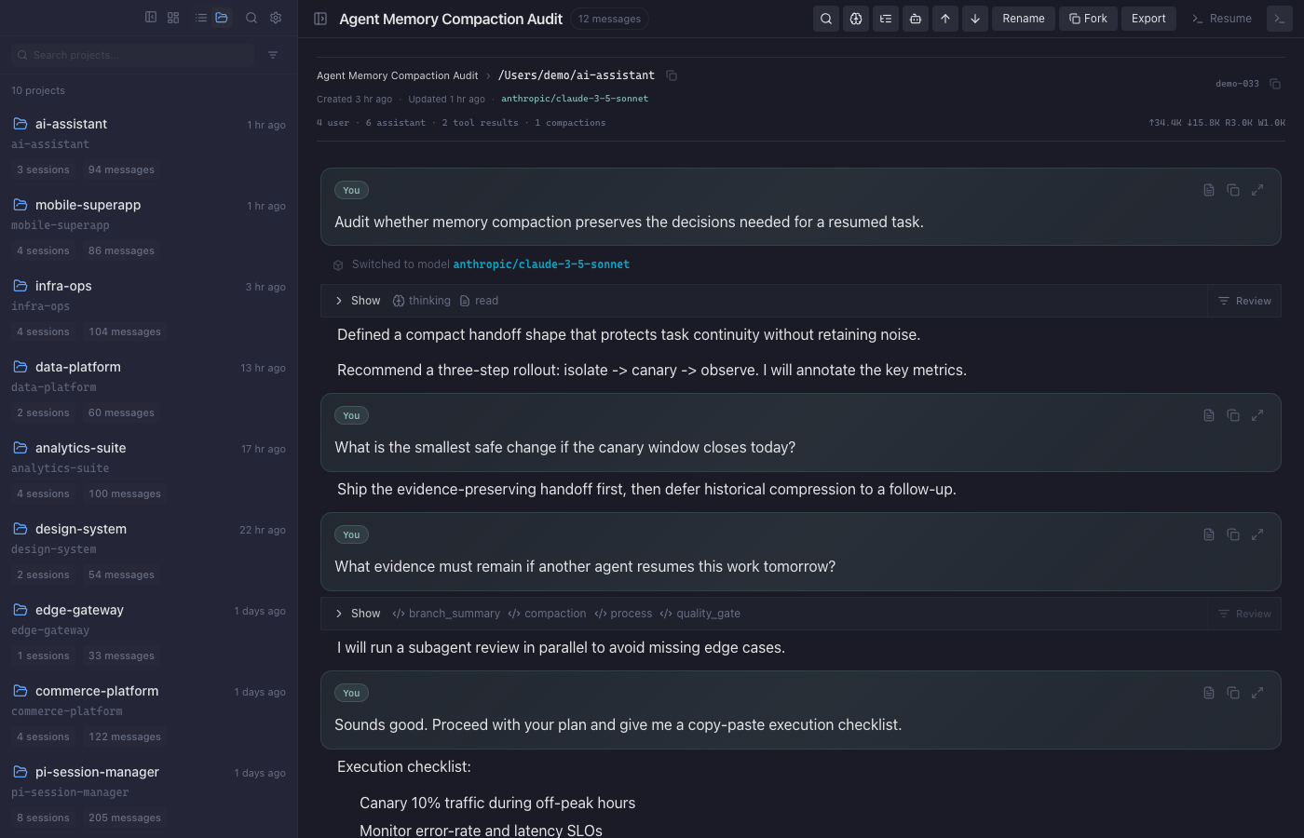Jump to previous message with up arrow
This screenshot has width=1304, height=838.
pyautogui.click(x=945, y=19)
